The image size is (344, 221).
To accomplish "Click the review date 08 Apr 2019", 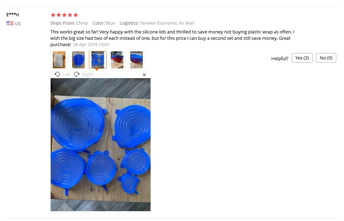I will 91,45.
